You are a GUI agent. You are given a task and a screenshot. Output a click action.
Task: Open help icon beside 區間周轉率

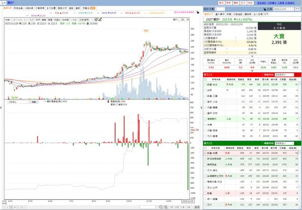(x=226, y=52)
